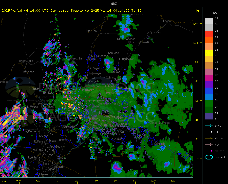Click the cyan 50YD track arrow in legend
Viewport: 228px width, 184px height.
(x=209, y=126)
